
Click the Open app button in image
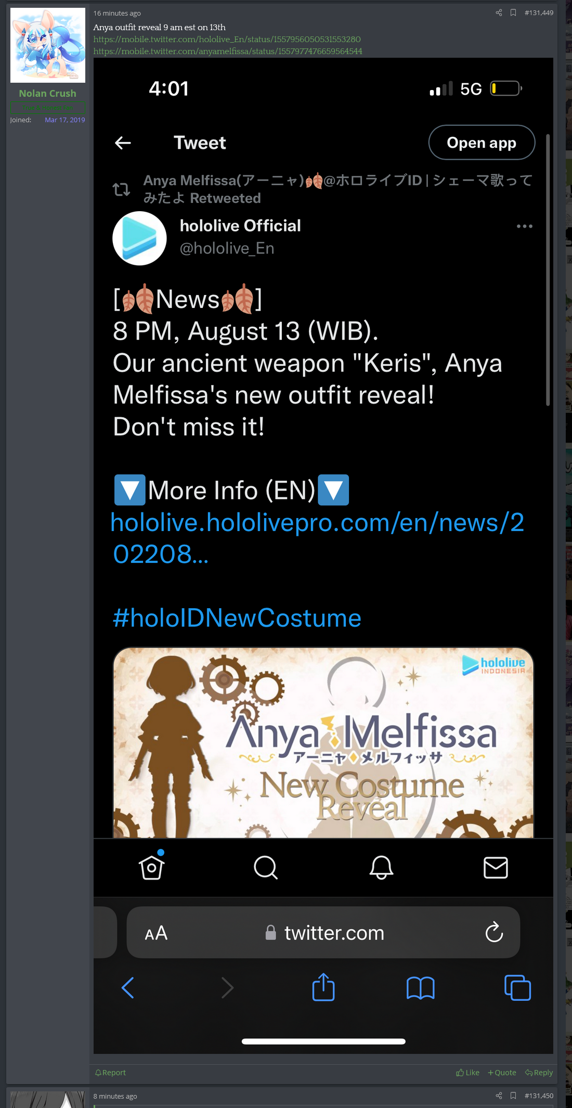tap(482, 143)
